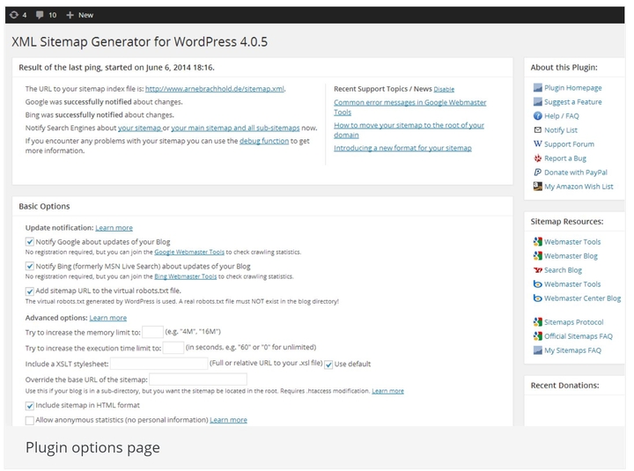634x471 pixels.
Task: Open the Webmaster Center Blog text link
Action: pos(583,298)
